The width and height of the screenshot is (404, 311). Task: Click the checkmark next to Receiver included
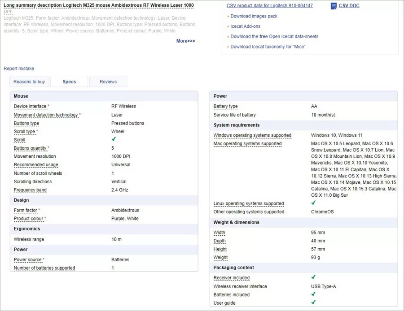(x=313, y=277)
